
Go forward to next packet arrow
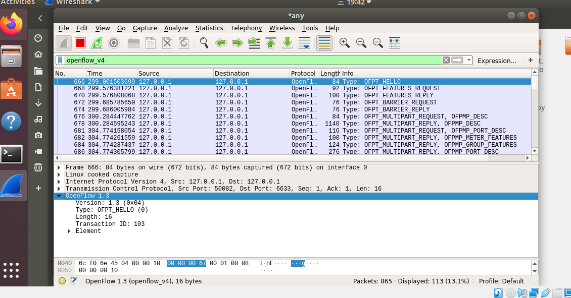point(237,43)
